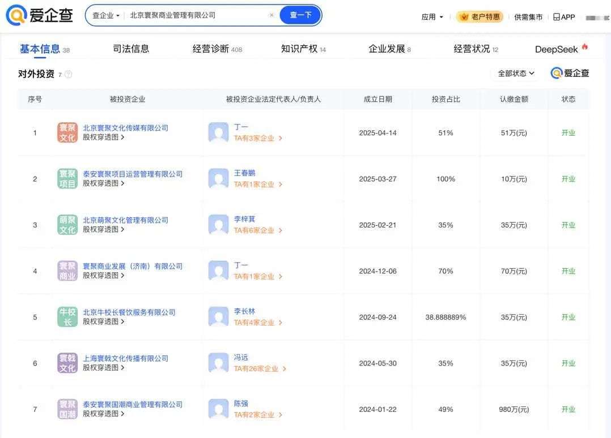Viewport: 611px width, 438px height.
Task: Open 寰聚商业发展（济南）有限公司 link
Action: point(133,266)
